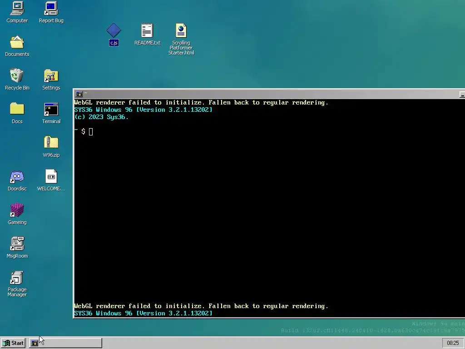Viewport: 465px width, 349px height.
Task: Select the WELCOME markdown file icon
Action: tap(51, 180)
